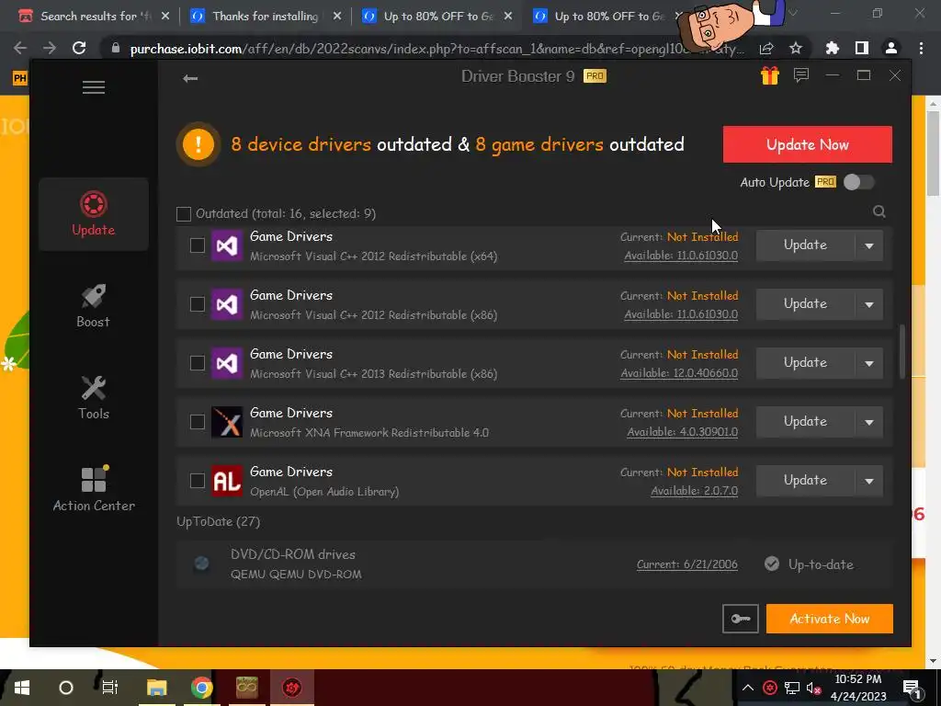Viewport: 941px width, 706px height.
Task: Check the Outdated select-all checkbox
Action: point(184,213)
